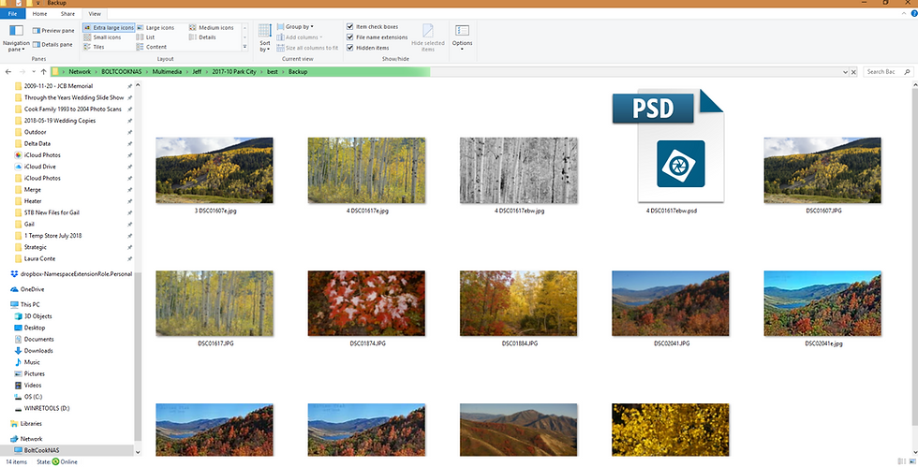918x467 pixels.
Task: Open pinned folder Delta Data
Action: pyautogui.click(x=37, y=143)
